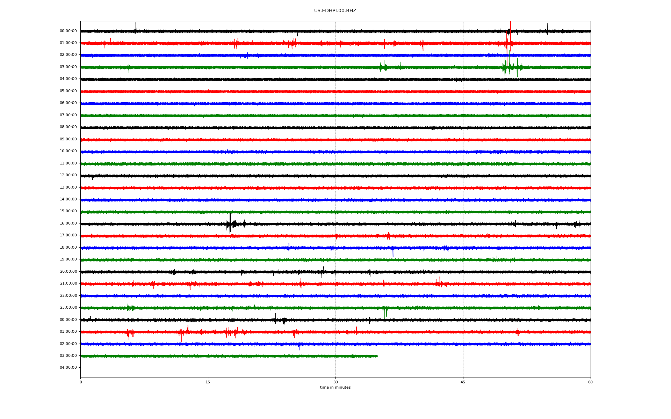
Task: Select the 08:00:00 row time label
Action: (x=68, y=127)
